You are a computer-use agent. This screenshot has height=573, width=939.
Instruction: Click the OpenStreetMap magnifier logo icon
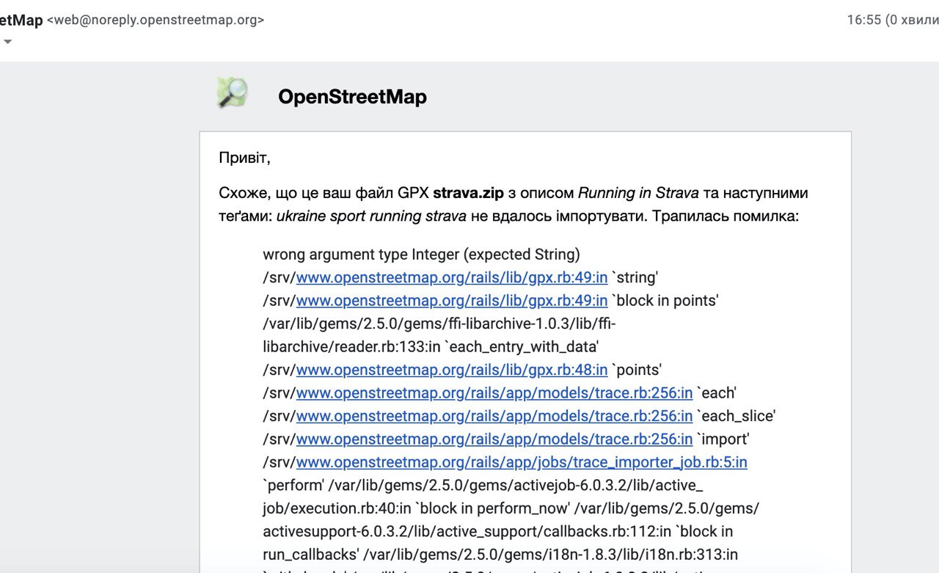(233, 93)
